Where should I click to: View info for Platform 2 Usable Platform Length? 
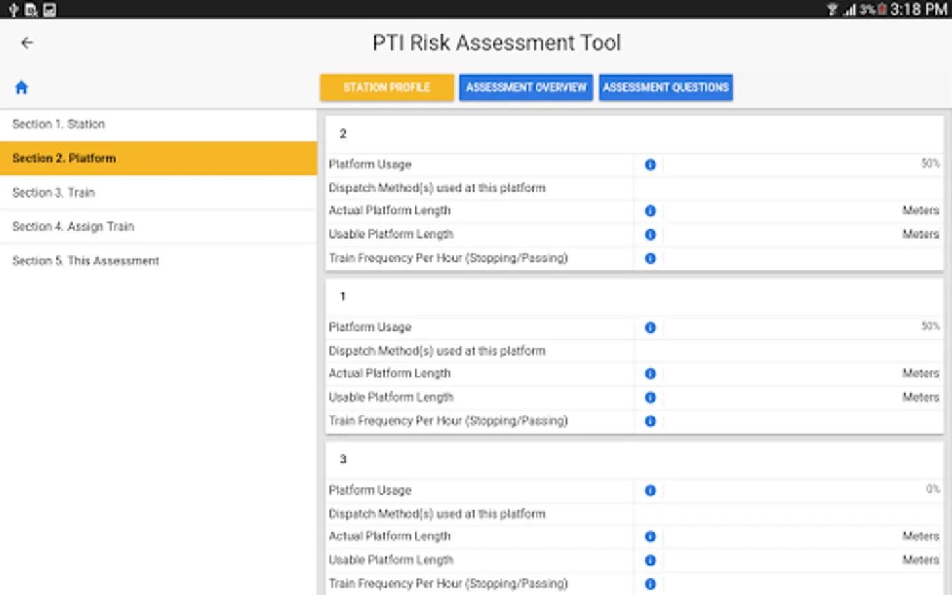[650, 235]
